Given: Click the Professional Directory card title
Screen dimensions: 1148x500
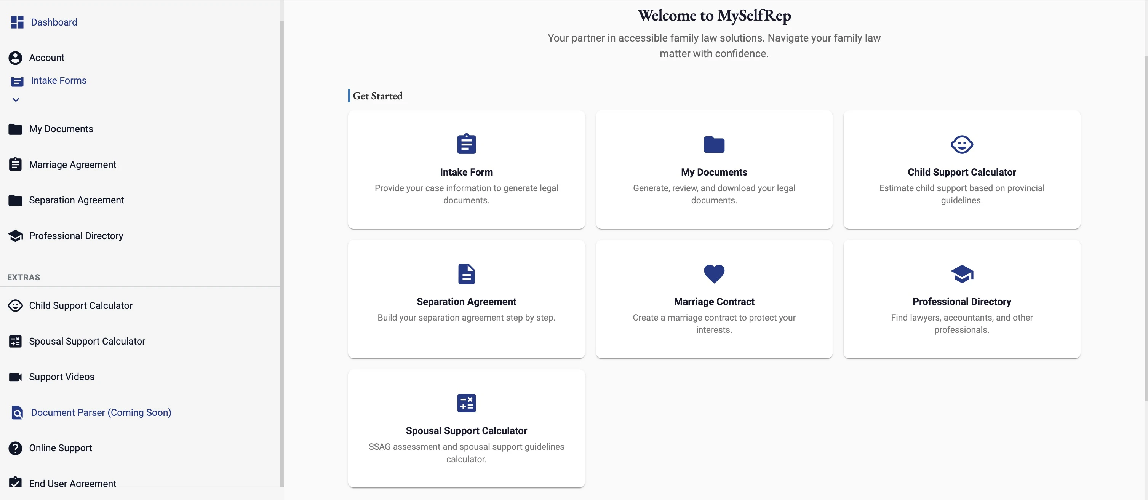Looking at the screenshot, I should tap(962, 302).
